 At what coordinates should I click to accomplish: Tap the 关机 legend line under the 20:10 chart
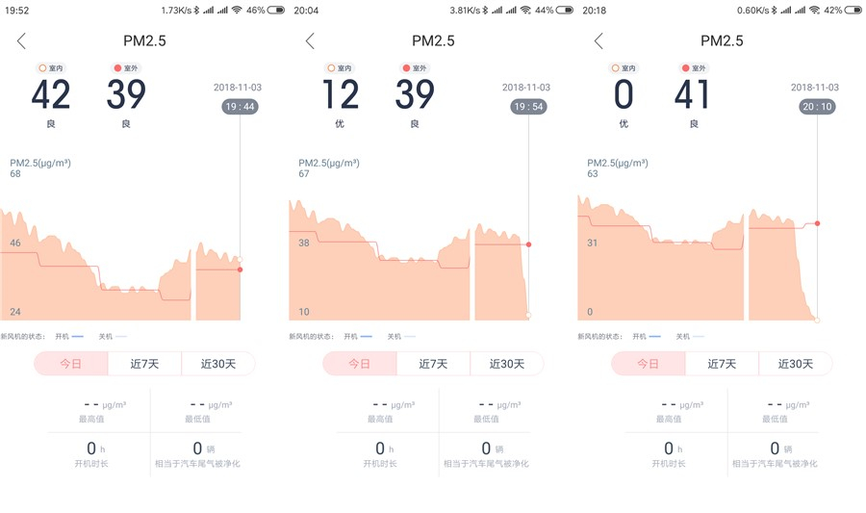click(x=698, y=336)
